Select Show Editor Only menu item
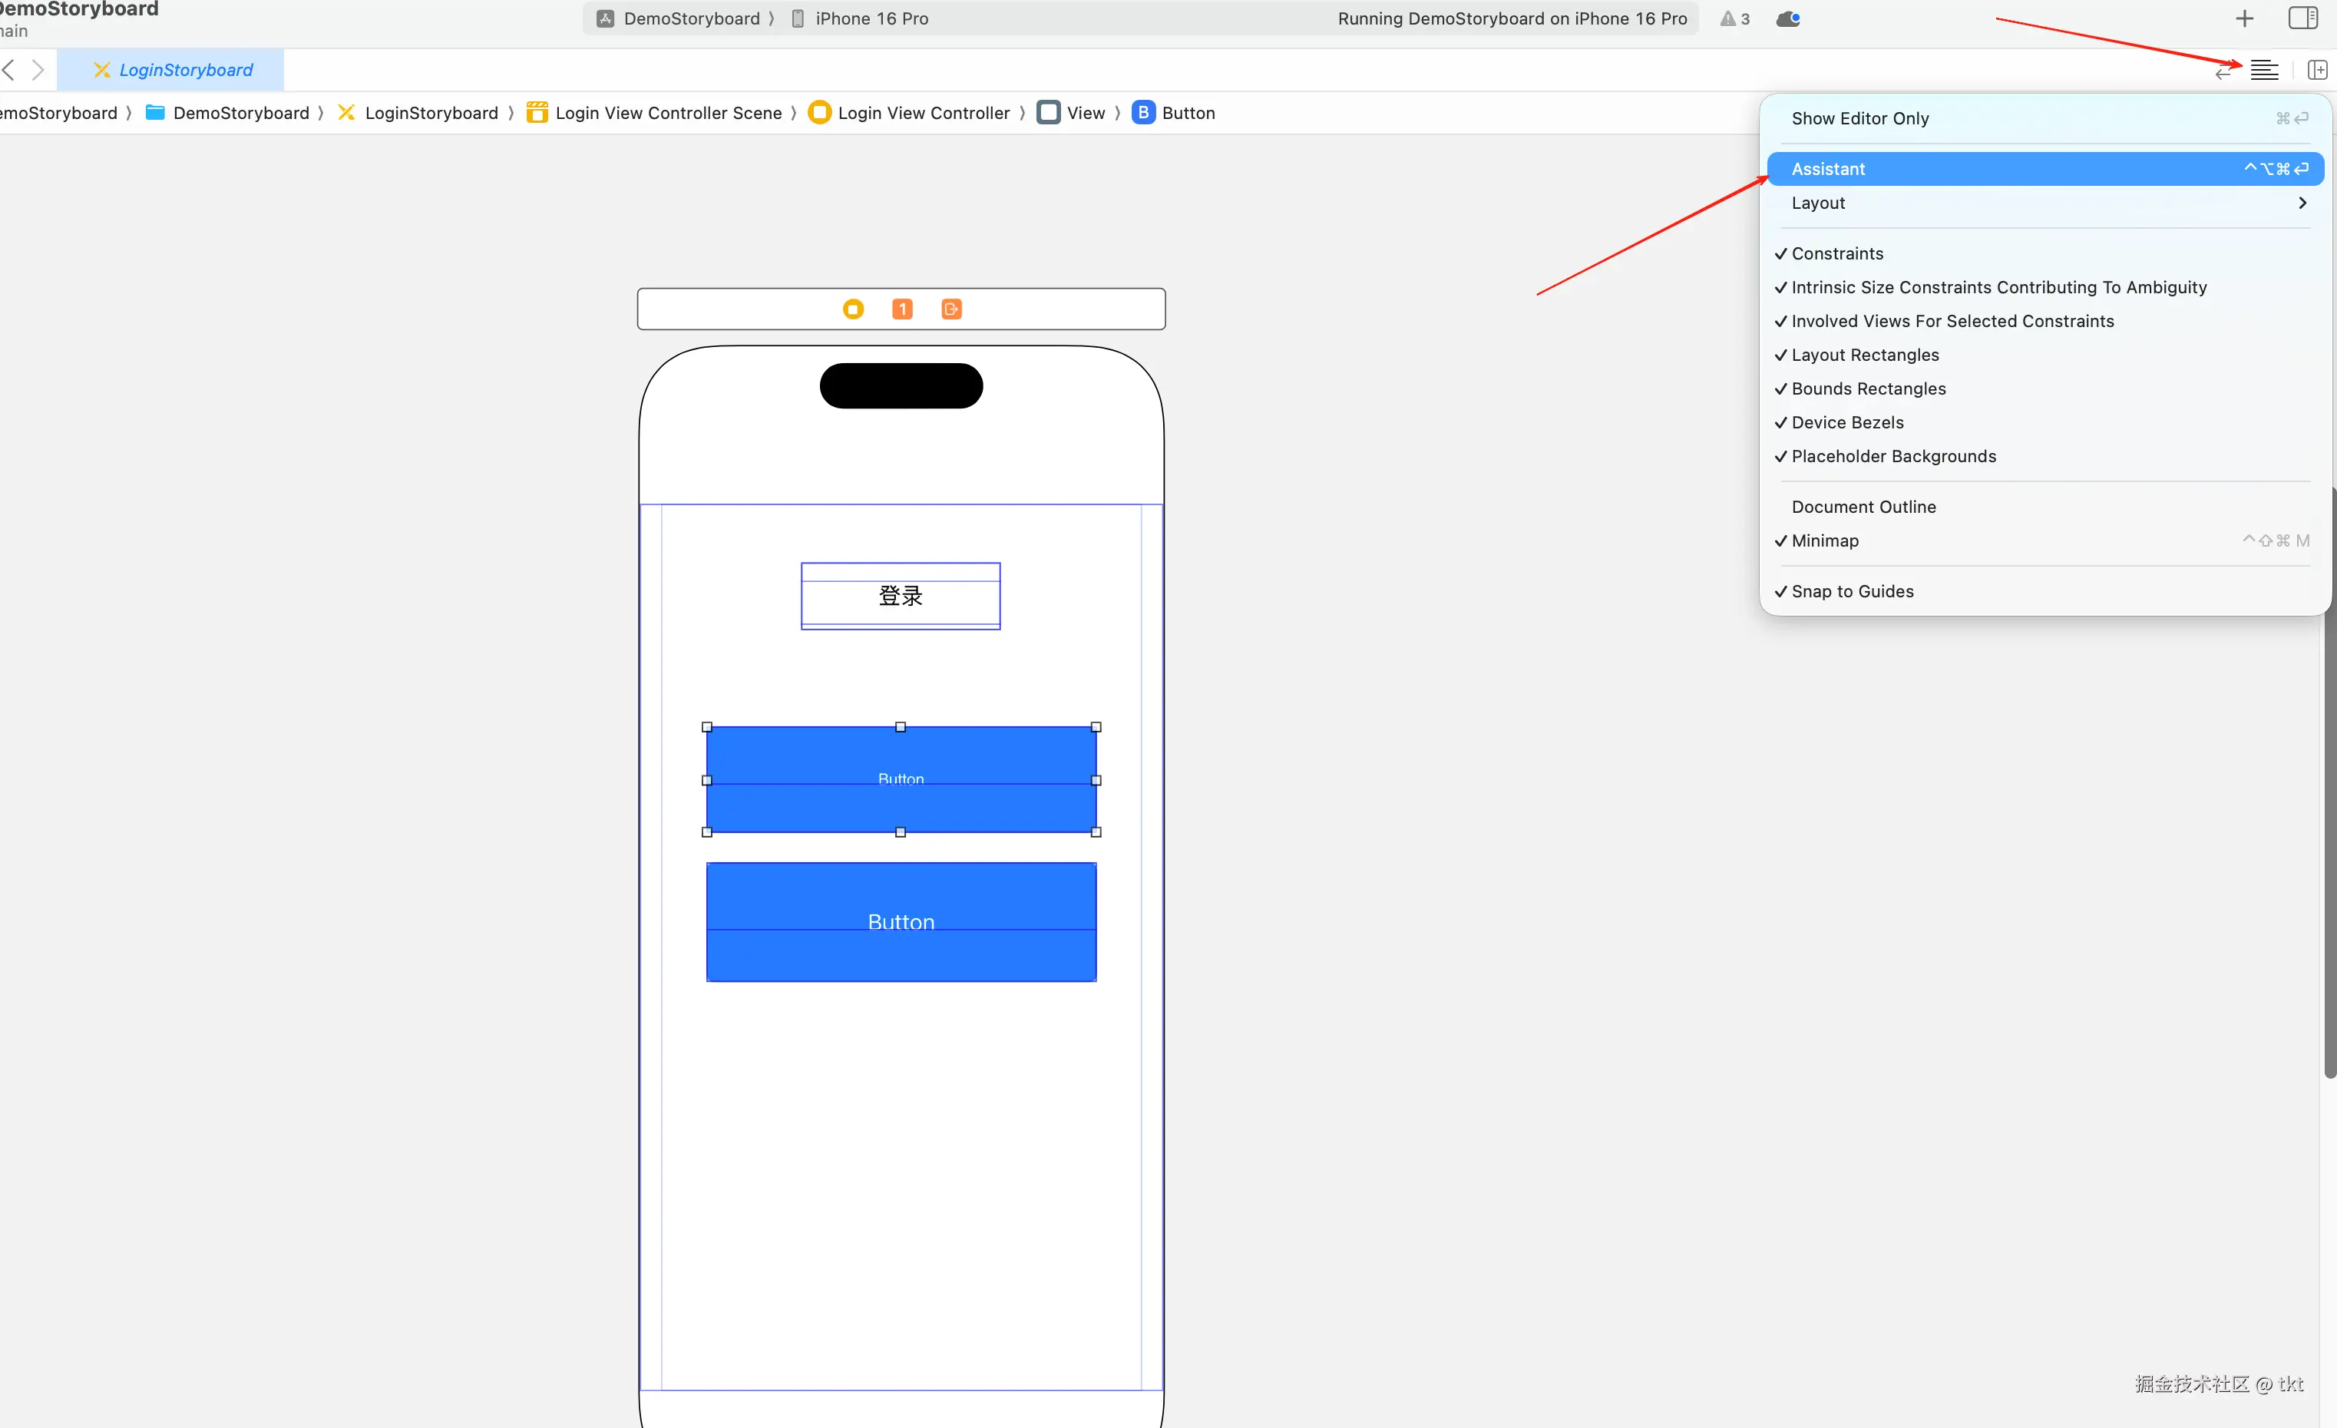This screenshot has width=2337, height=1428. tap(1859, 118)
